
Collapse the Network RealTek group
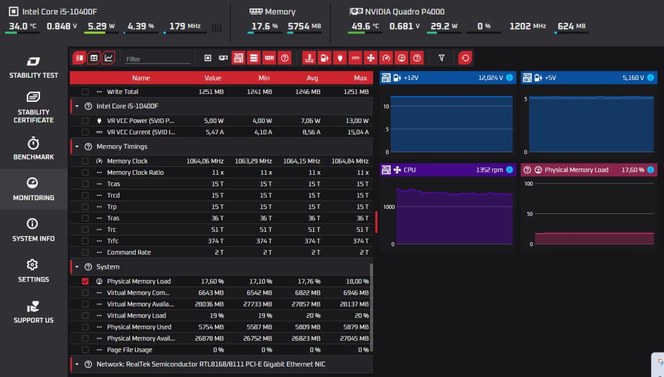[x=77, y=365]
